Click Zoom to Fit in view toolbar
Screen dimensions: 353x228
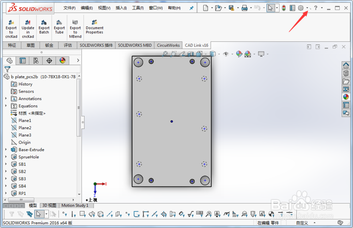point(165,53)
